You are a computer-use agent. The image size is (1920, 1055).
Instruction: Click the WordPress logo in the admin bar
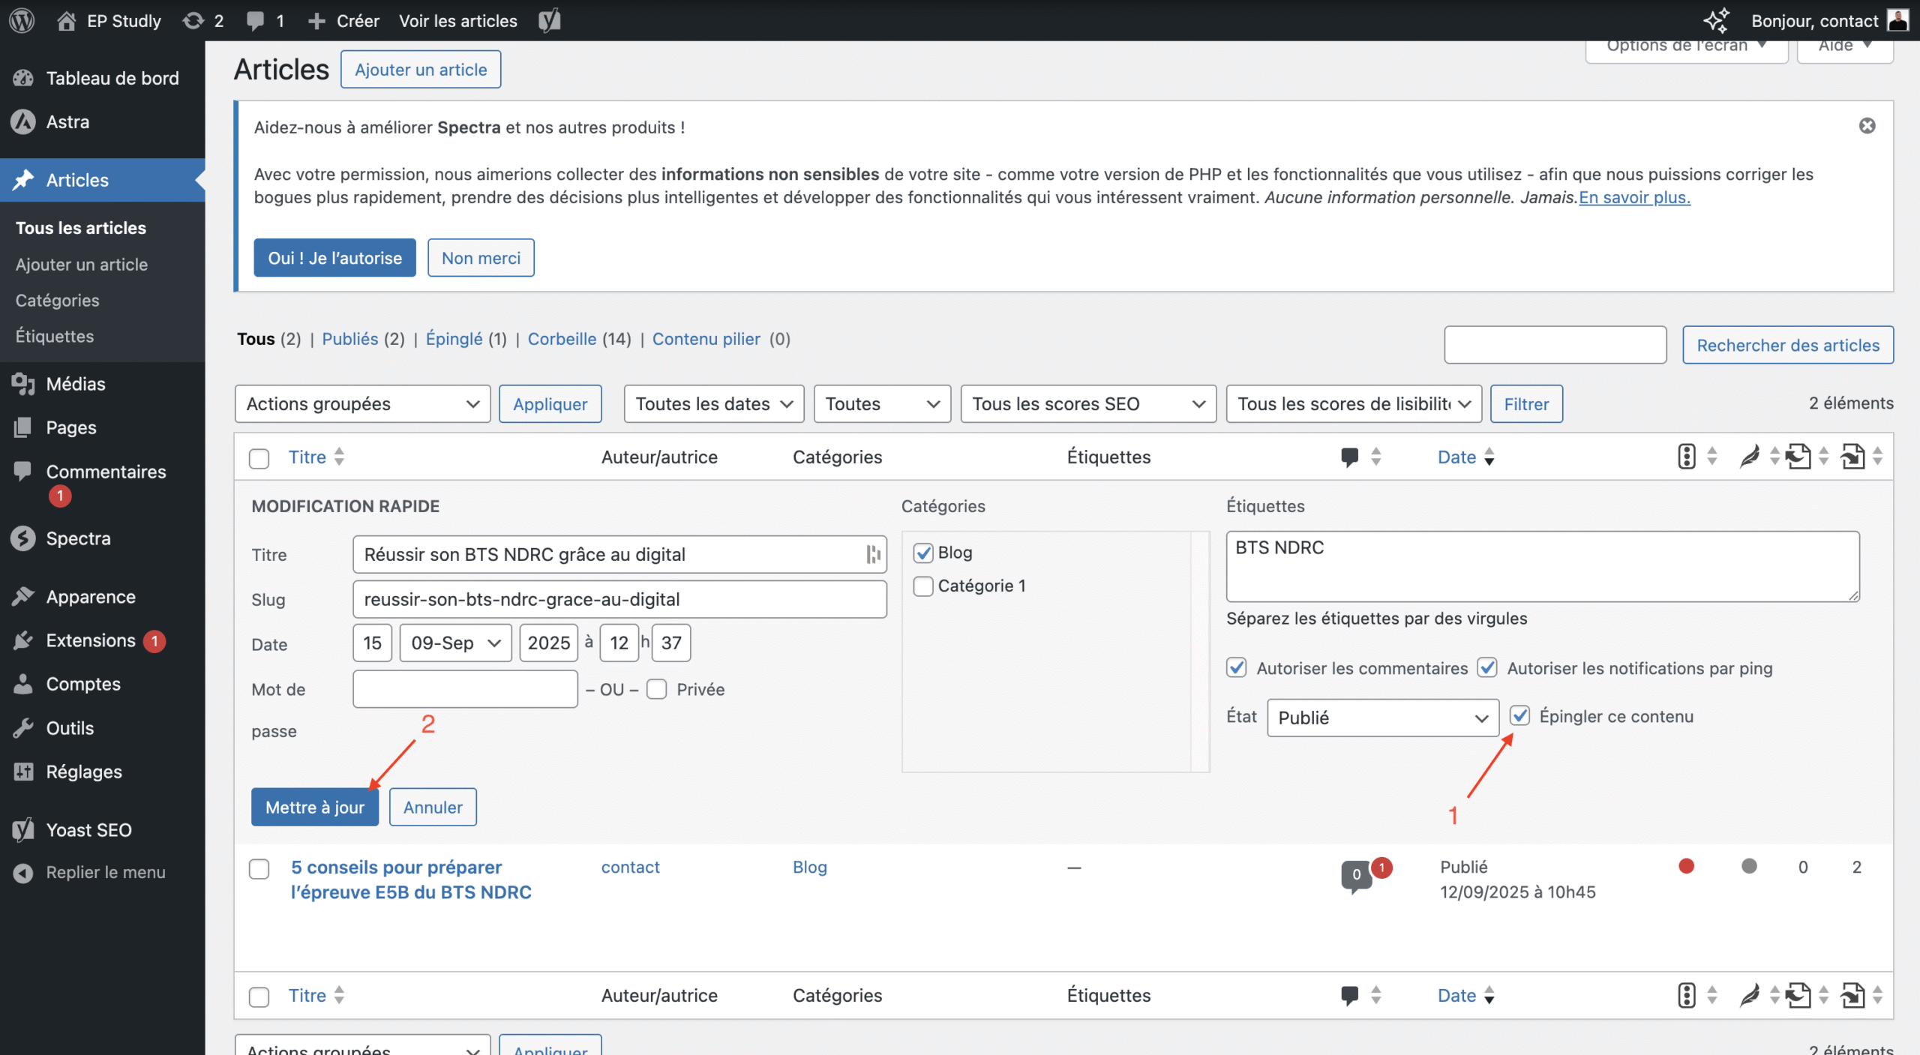22,20
